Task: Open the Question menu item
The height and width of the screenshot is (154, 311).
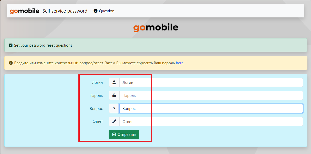Action: (107, 11)
